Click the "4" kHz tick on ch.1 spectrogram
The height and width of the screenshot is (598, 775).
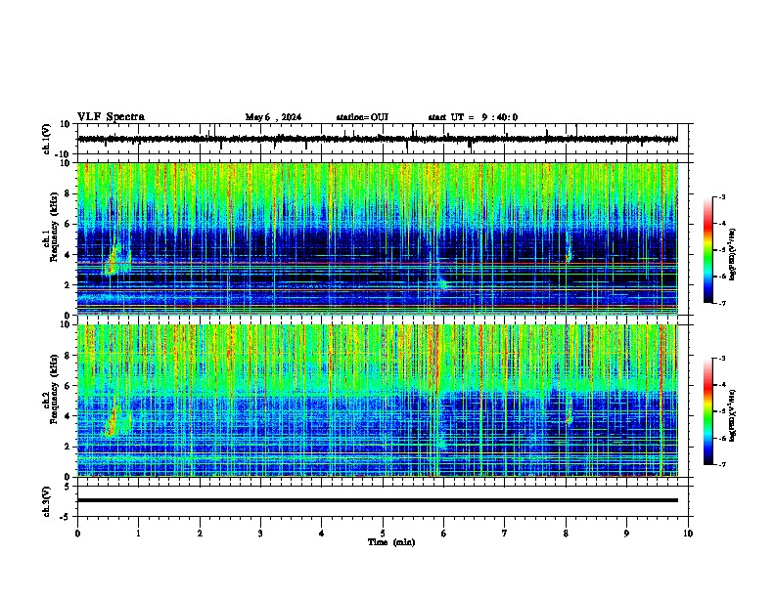click(x=68, y=255)
